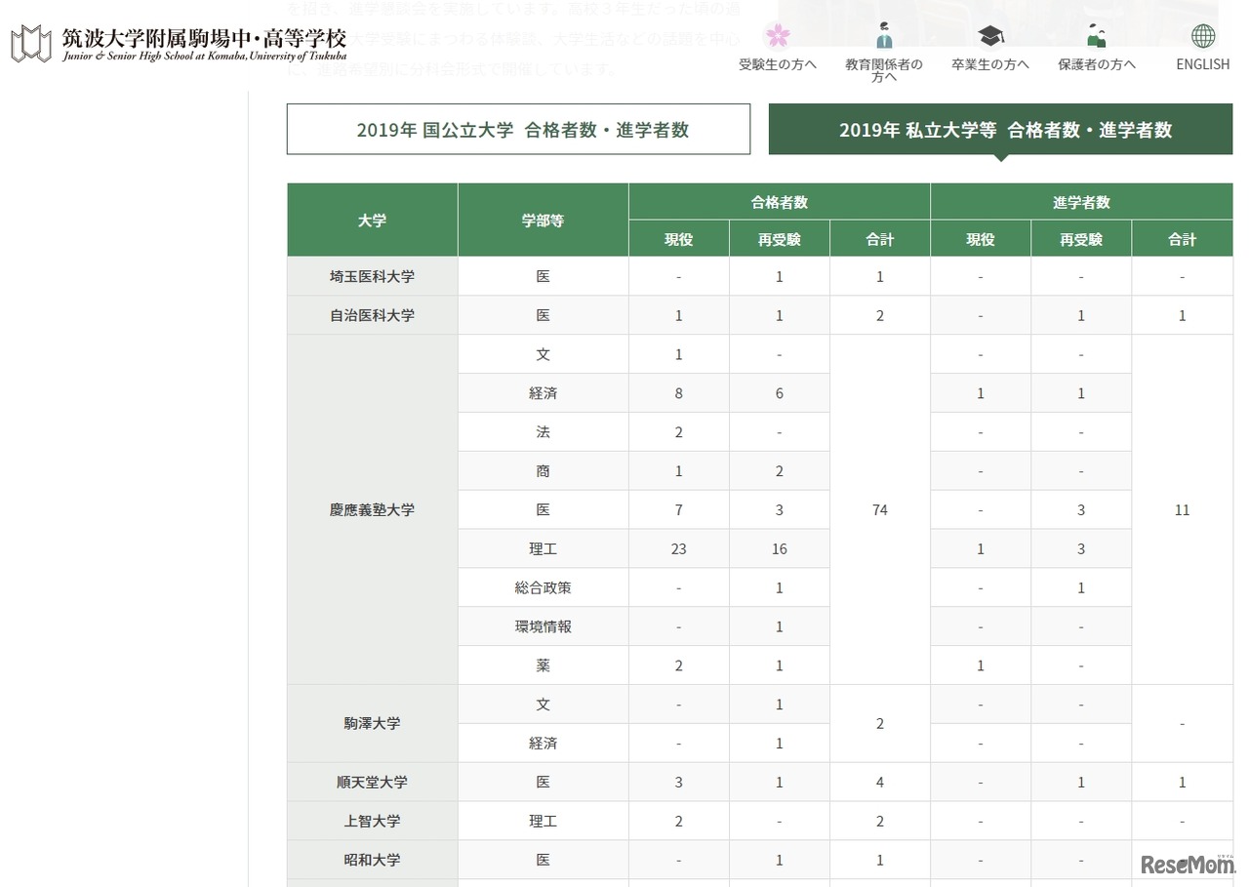Switch to the 2019年 国公立大学 results tab

pos(518,128)
